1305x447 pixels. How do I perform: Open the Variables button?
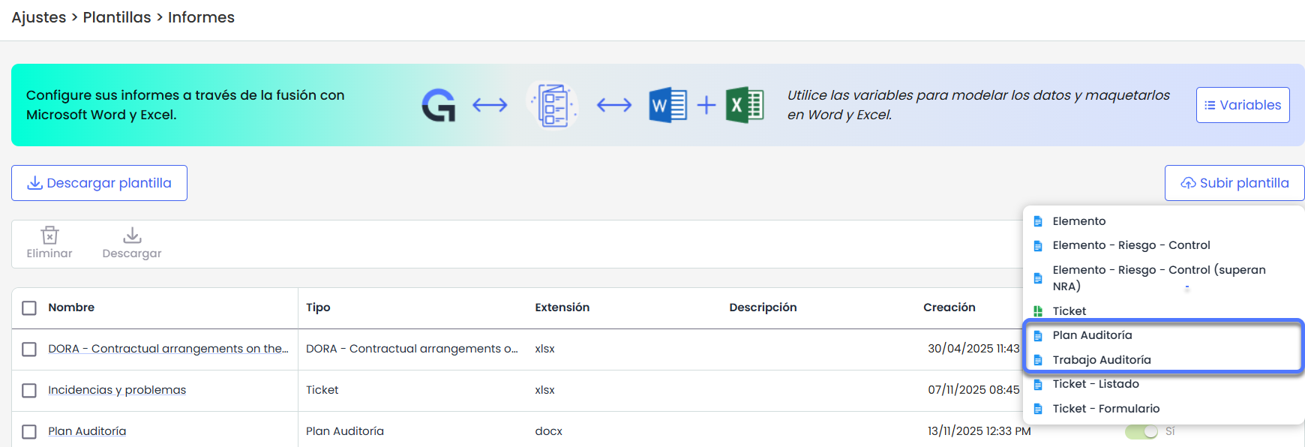tap(1243, 105)
